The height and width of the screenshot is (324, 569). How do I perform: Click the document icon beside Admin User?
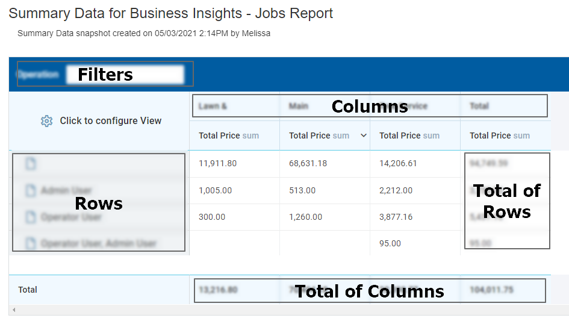coord(31,190)
